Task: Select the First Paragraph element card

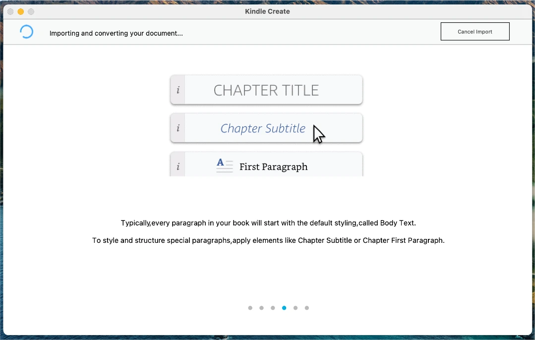Action: coord(266,165)
